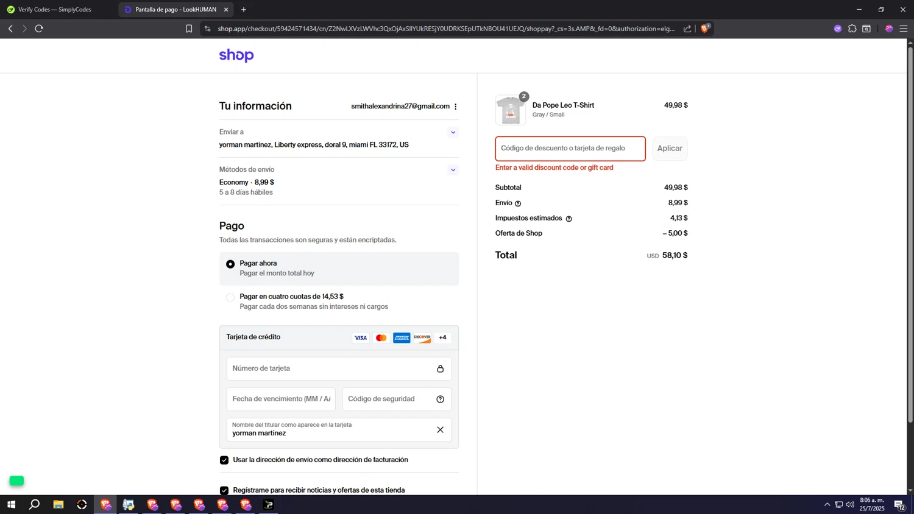This screenshot has width=914, height=514.
Task: Click the American Express icon
Action: point(402,338)
